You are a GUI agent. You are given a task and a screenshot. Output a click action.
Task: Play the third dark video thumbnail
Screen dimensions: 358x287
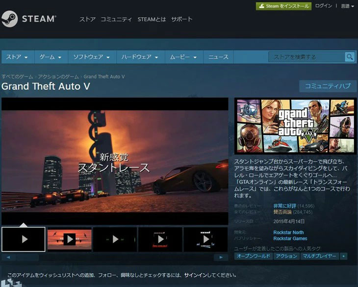pos(115,239)
